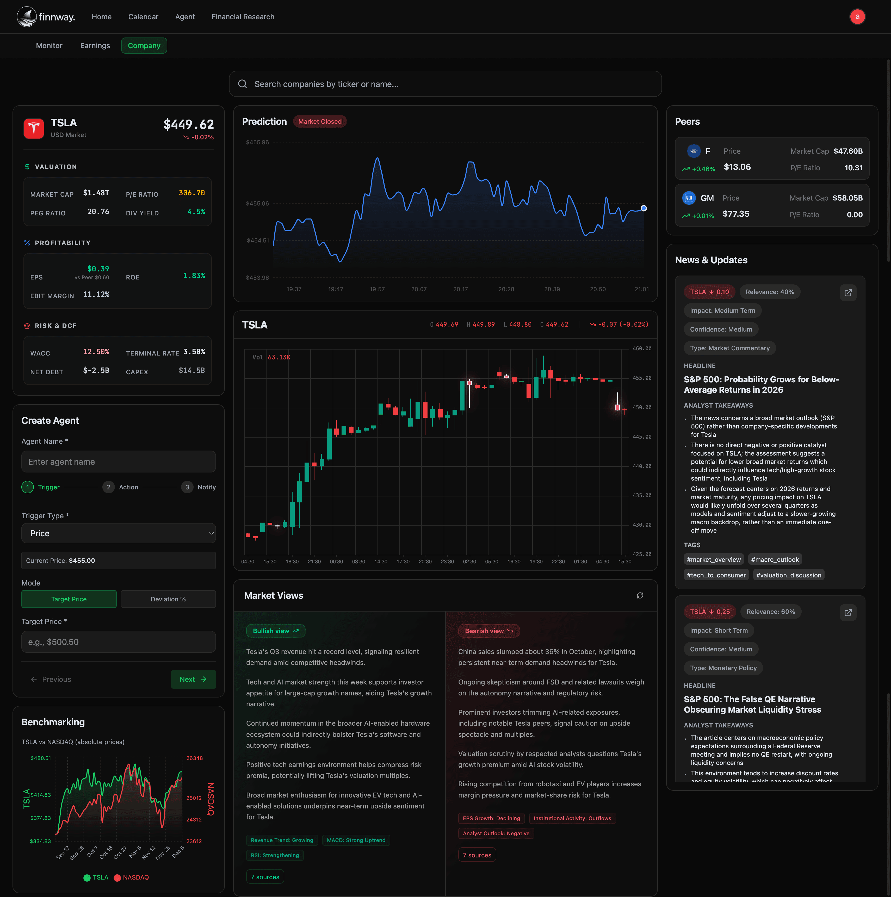Open Financial Research in navigation

tap(243, 17)
